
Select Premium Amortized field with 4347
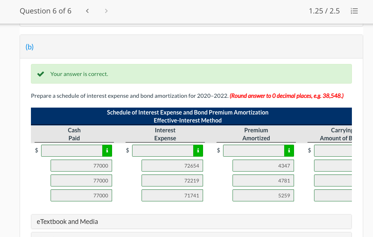263,166
